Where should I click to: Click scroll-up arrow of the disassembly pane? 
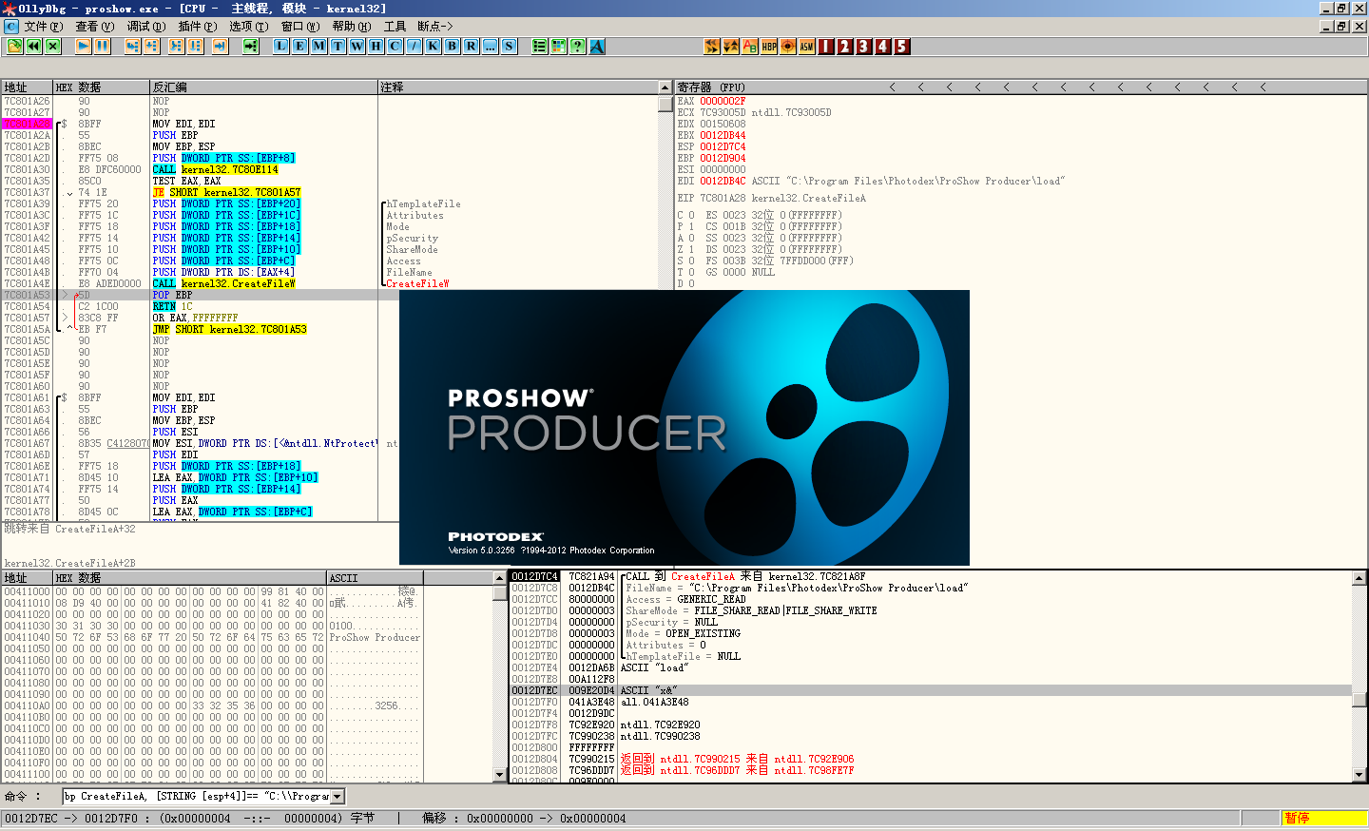[665, 87]
